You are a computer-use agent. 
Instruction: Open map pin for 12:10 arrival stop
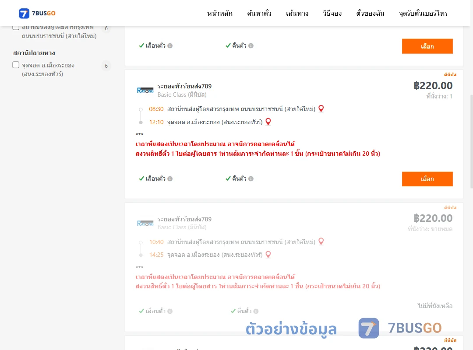(268, 122)
